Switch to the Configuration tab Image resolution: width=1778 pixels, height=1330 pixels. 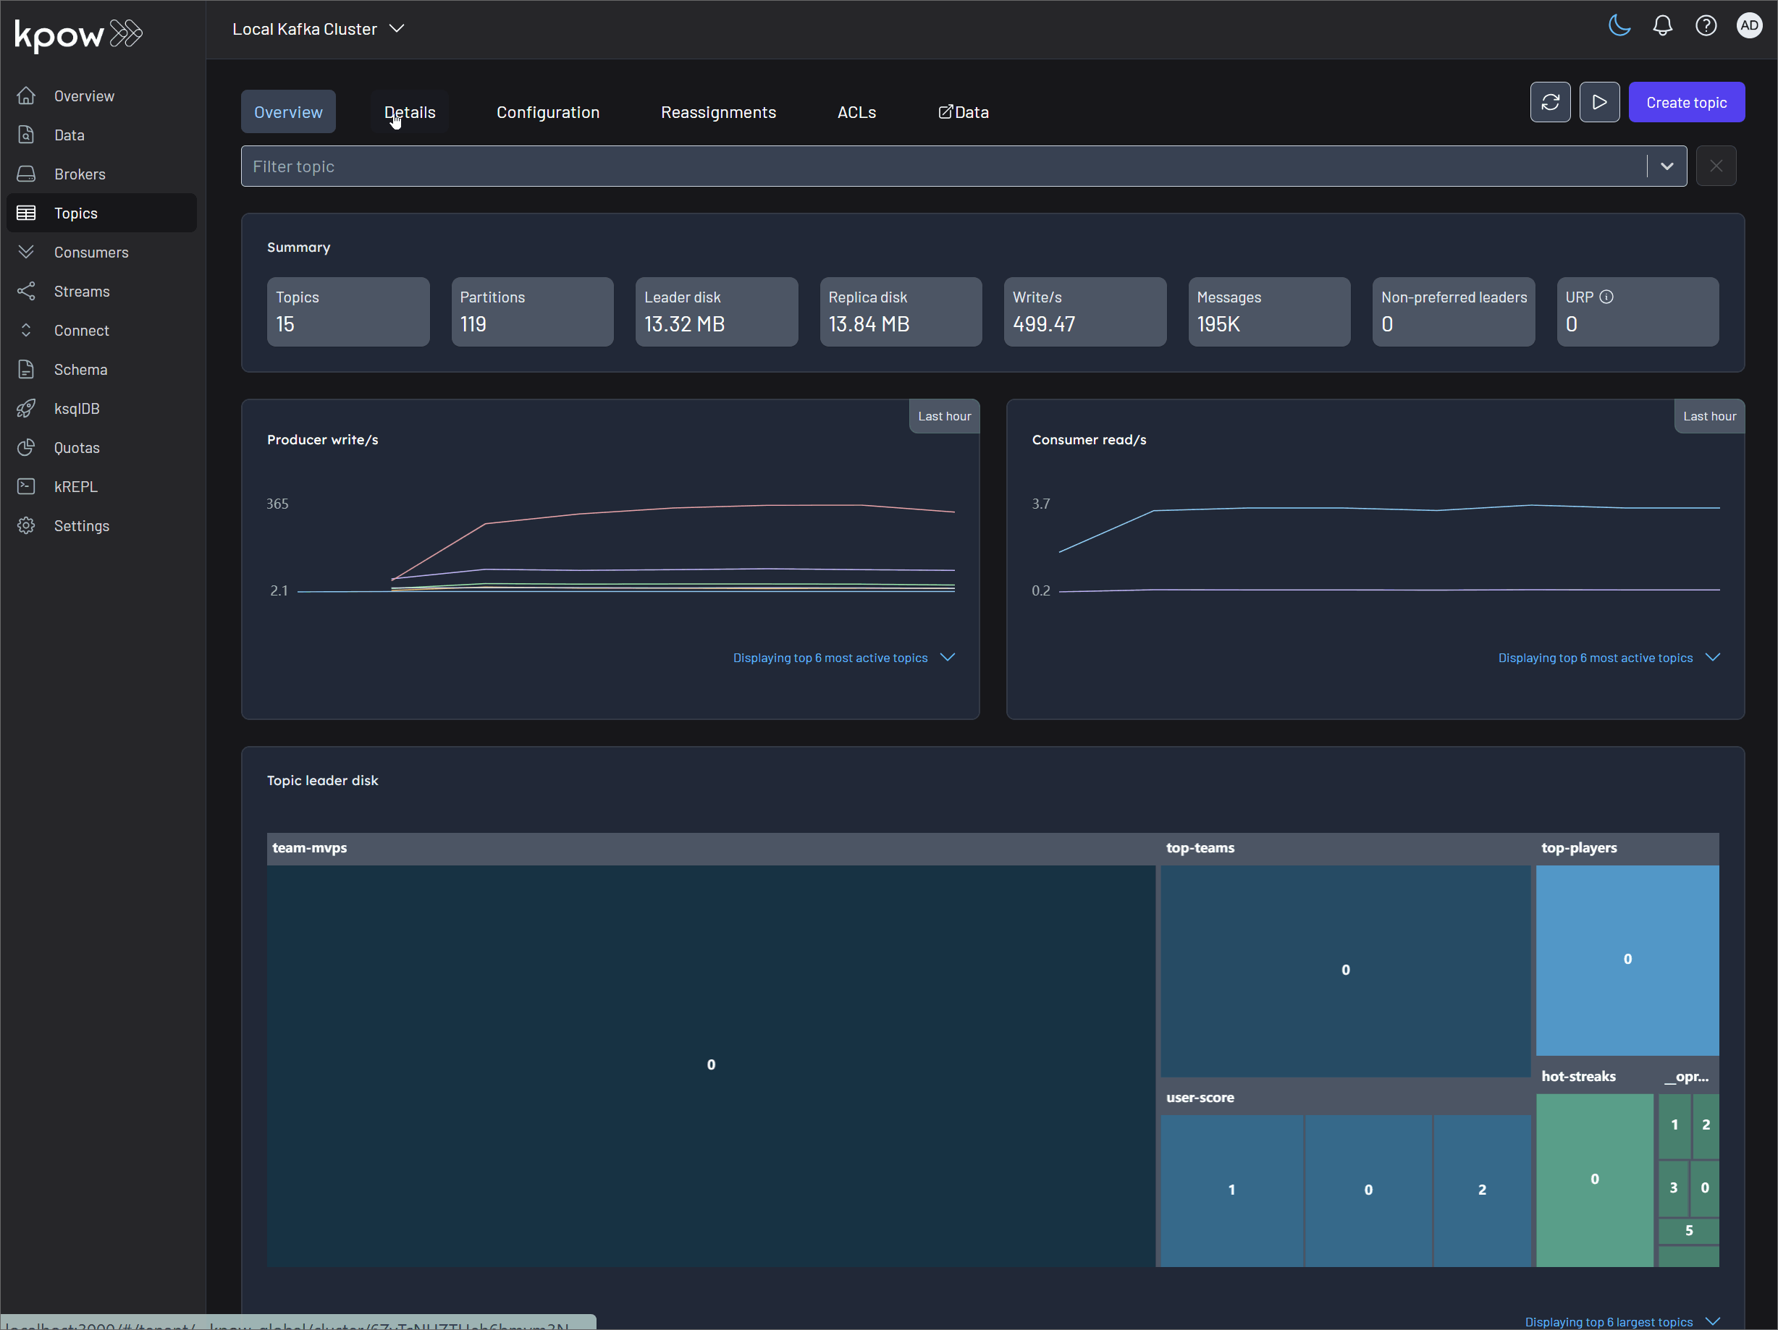547,112
